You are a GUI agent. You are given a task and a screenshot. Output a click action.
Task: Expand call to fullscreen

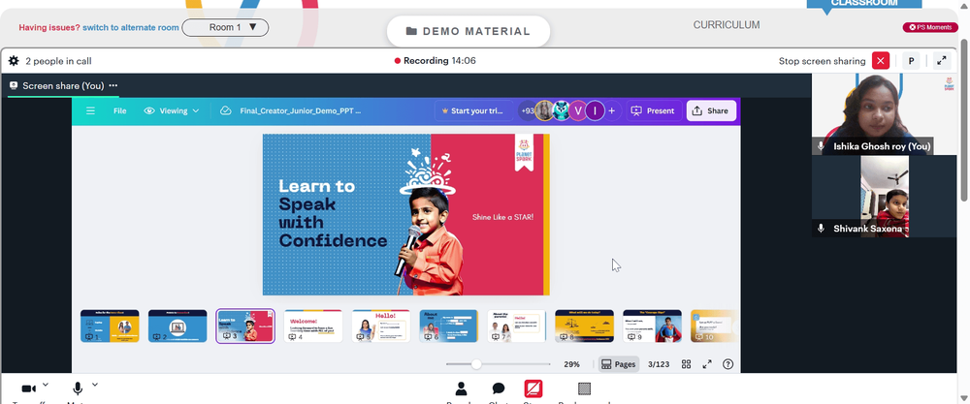click(941, 60)
